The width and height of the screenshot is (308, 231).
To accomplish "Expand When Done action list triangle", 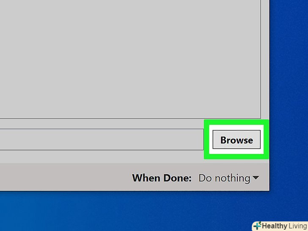I will tap(256, 178).
